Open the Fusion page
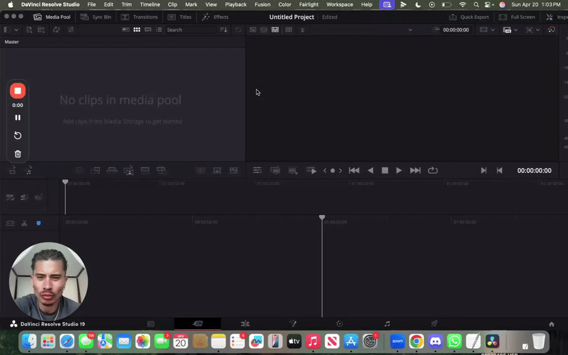The height and width of the screenshot is (355, 568). pos(293,323)
